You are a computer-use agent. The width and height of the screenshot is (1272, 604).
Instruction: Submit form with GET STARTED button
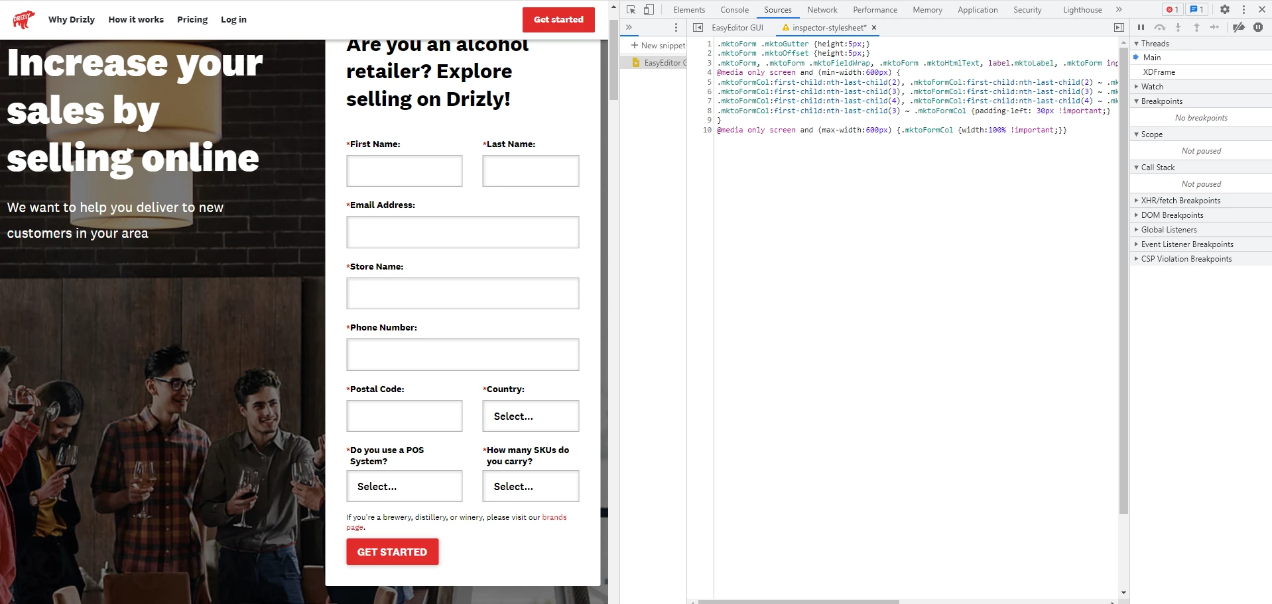392,552
